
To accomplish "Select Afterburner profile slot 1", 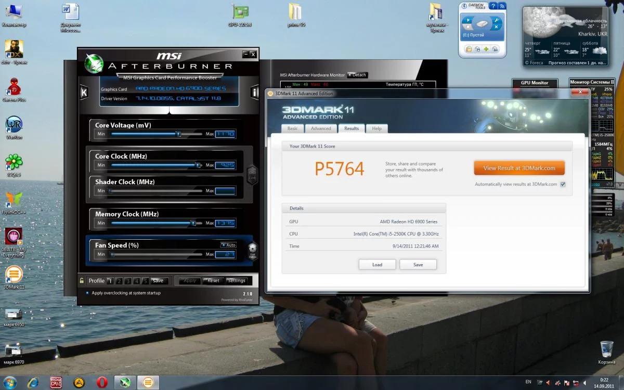I will (110, 281).
